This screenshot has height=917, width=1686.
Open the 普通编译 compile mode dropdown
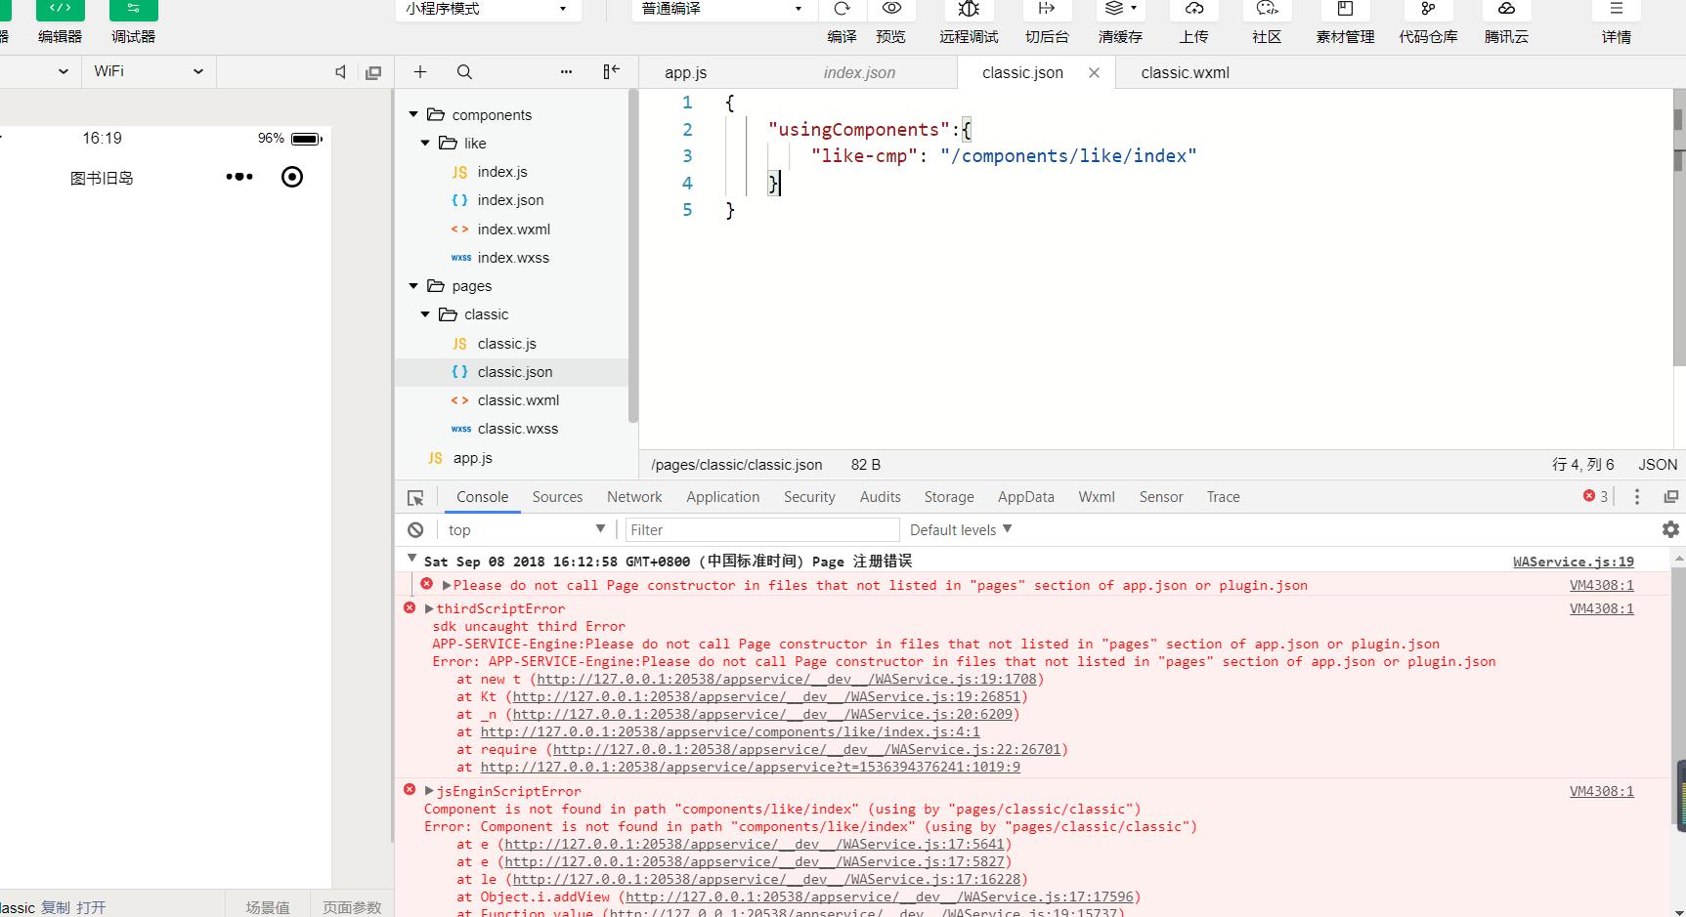click(720, 9)
